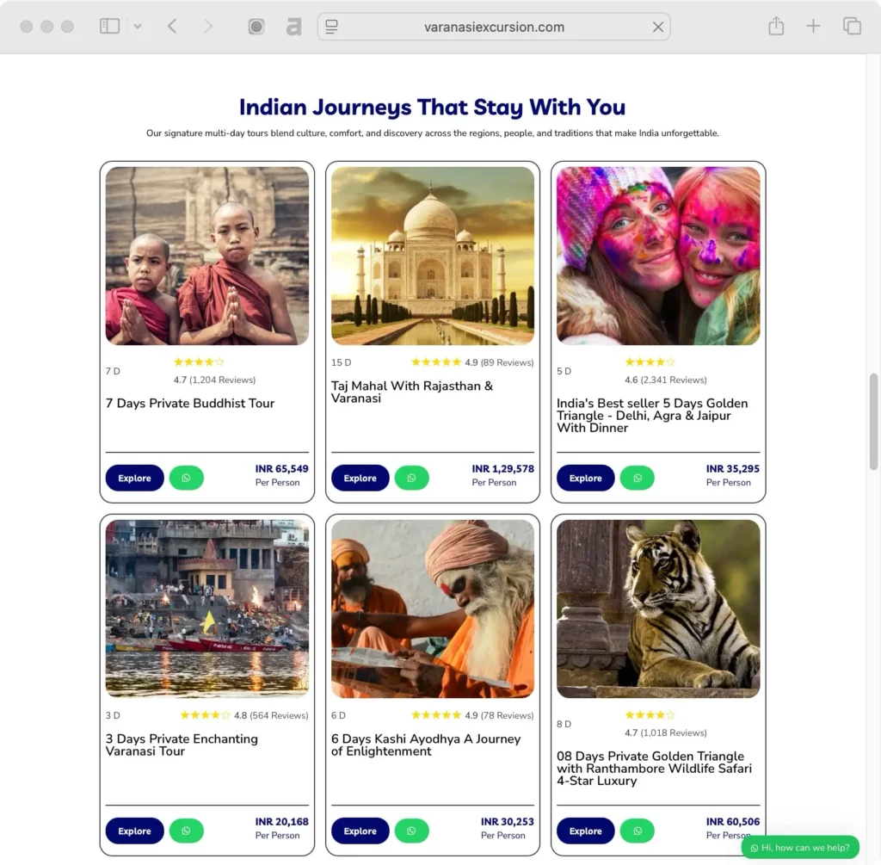Open the 'Hi, how can we help?' chat
Viewport: 881px width, 865px height.
pos(800,848)
